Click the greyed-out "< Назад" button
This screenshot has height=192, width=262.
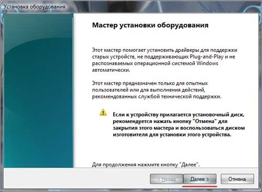click(x=167, y=179)
